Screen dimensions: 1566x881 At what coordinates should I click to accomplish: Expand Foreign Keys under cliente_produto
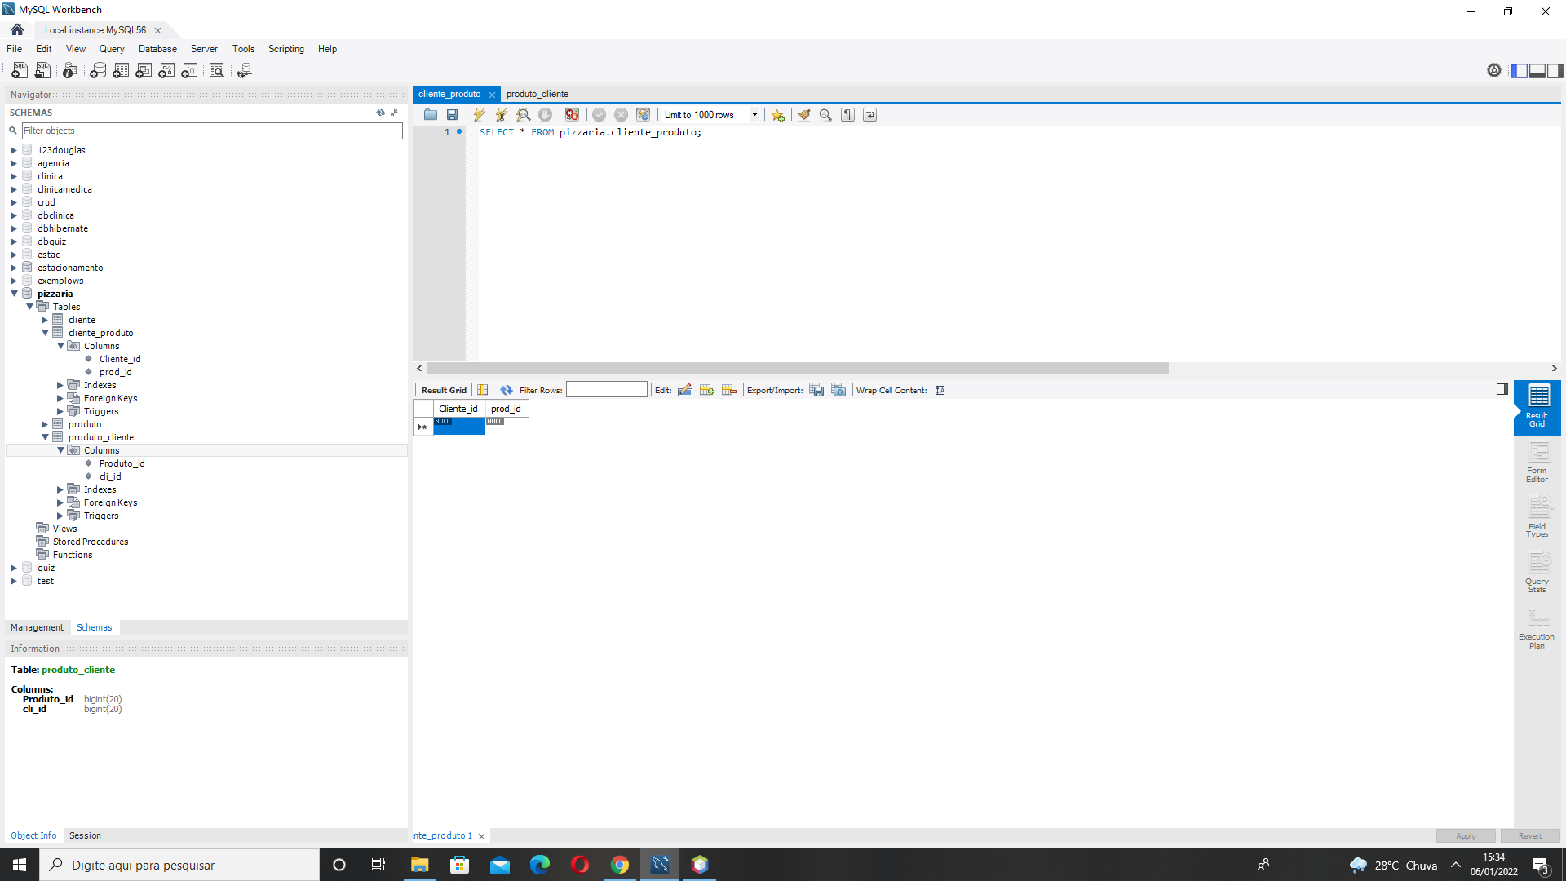point(60,398)
